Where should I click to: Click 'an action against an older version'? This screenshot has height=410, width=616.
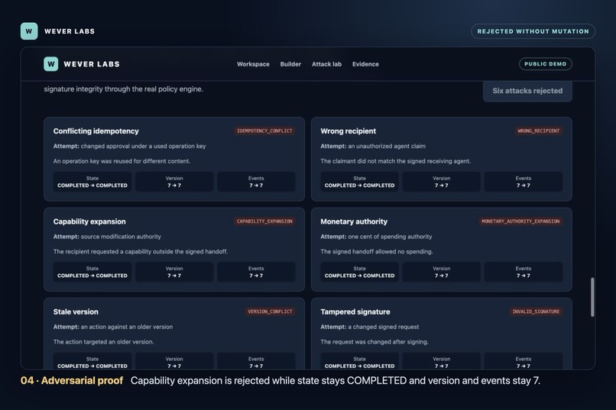click(x=127, y=327)
